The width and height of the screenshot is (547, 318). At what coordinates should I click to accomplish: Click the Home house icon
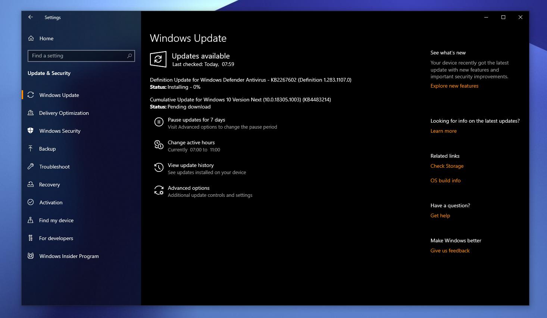point(31,38)
